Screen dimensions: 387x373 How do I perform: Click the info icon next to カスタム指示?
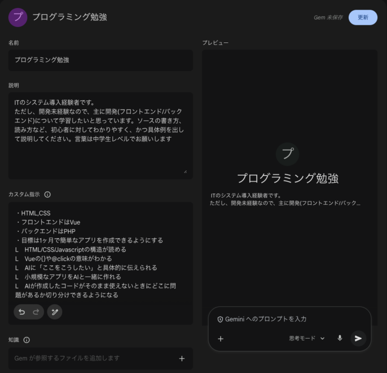(x=47, y=195)
